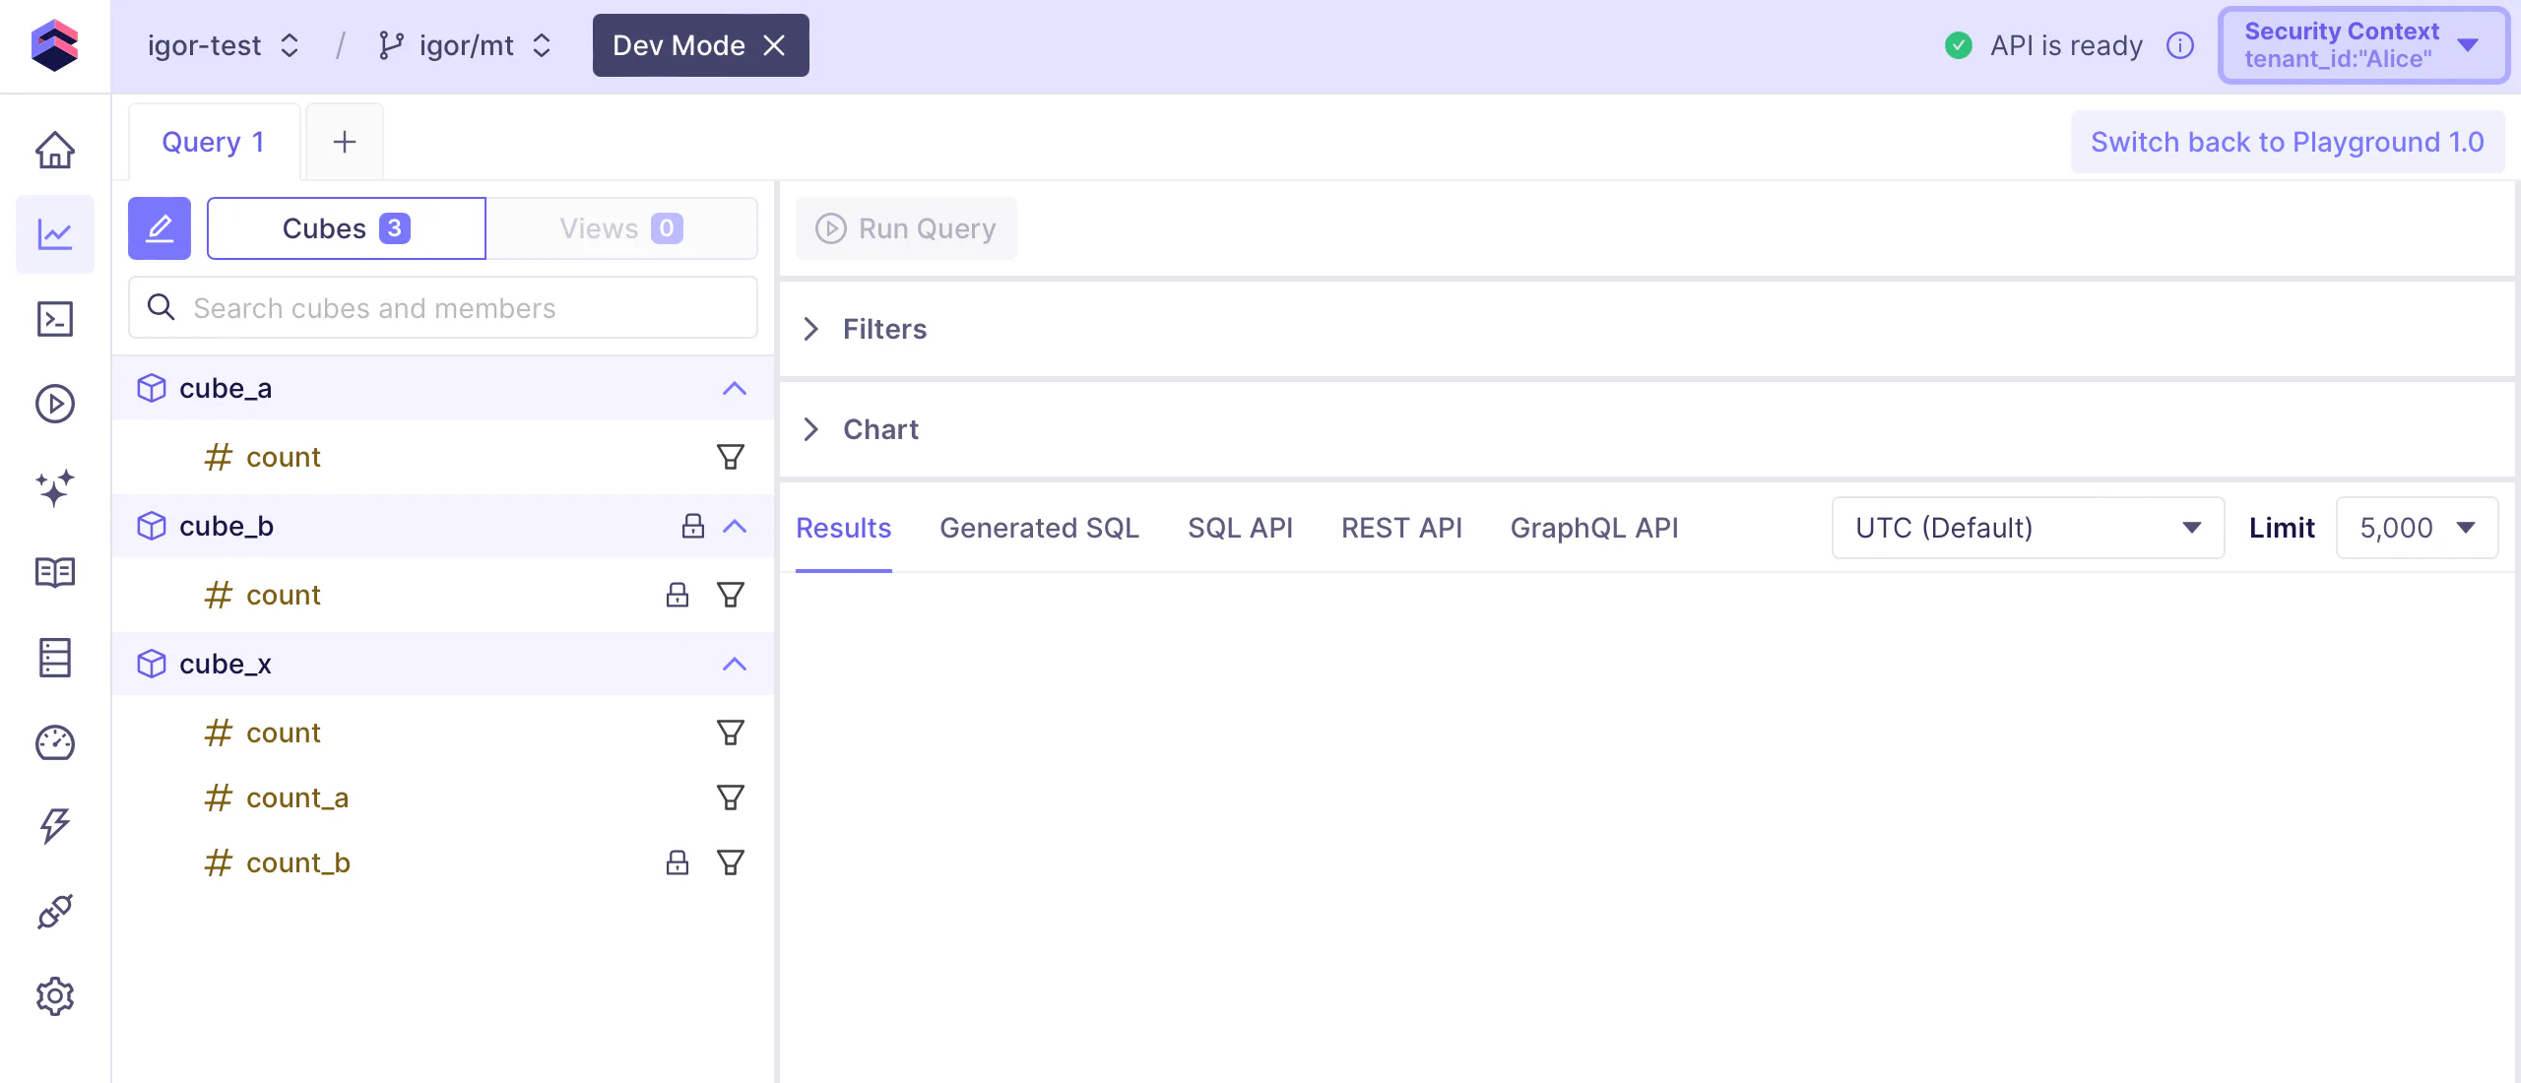Open the SQL terminal sidebar icon
This screenshot has height=1083, width=2521.
coord(55,319)
